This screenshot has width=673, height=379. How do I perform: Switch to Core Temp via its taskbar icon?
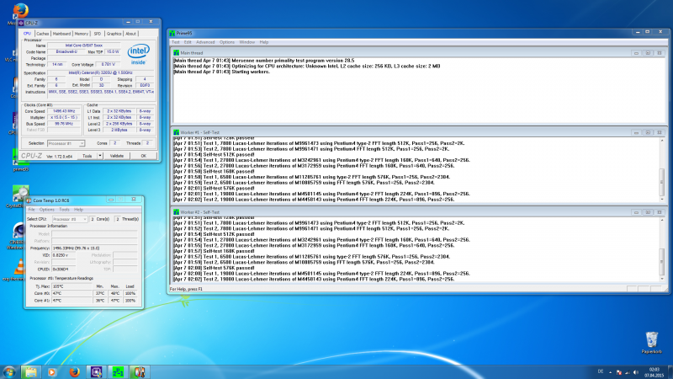click(139, 372)
